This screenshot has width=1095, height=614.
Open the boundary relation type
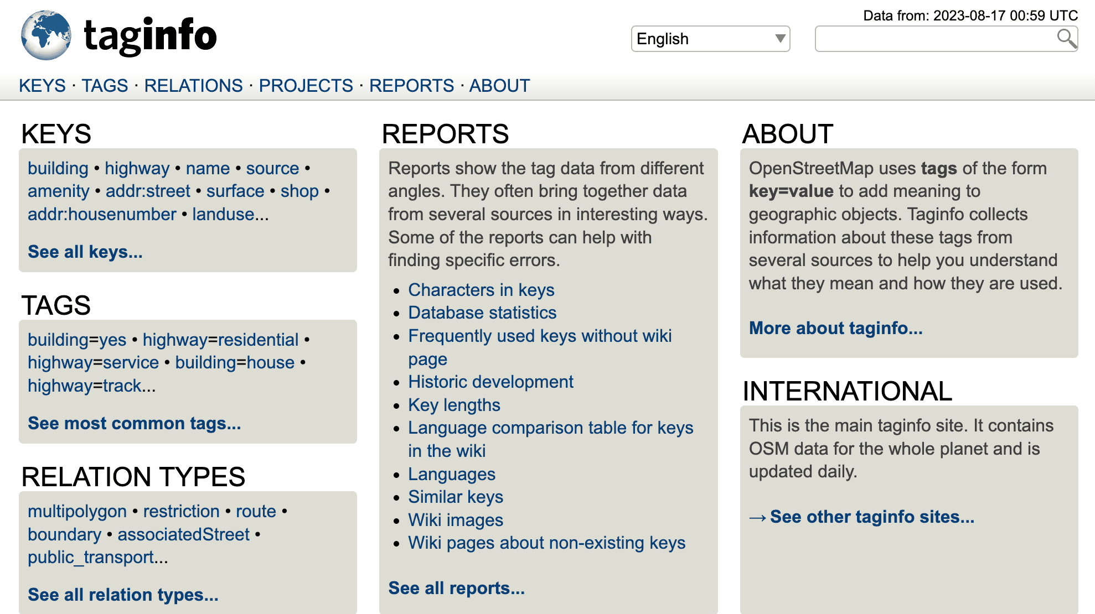[x=64, y=534]
